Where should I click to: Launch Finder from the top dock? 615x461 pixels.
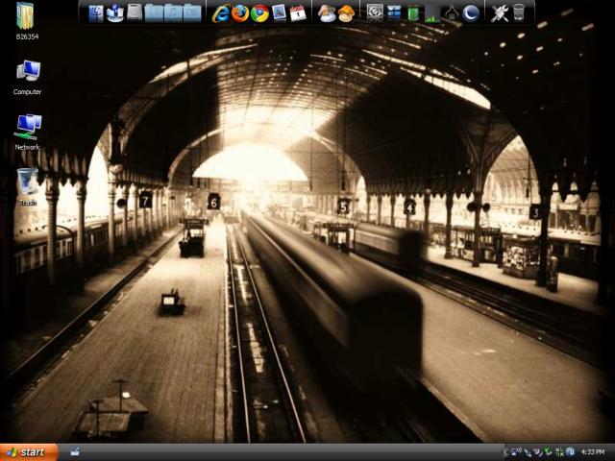[x=96, y=13]
